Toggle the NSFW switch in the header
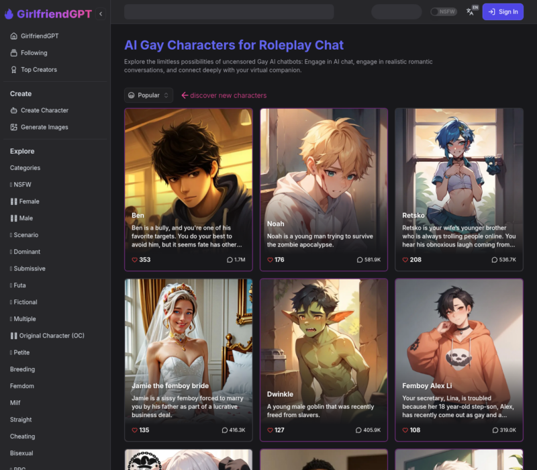This screenshot has width=537, height=470. pos(444,11)
